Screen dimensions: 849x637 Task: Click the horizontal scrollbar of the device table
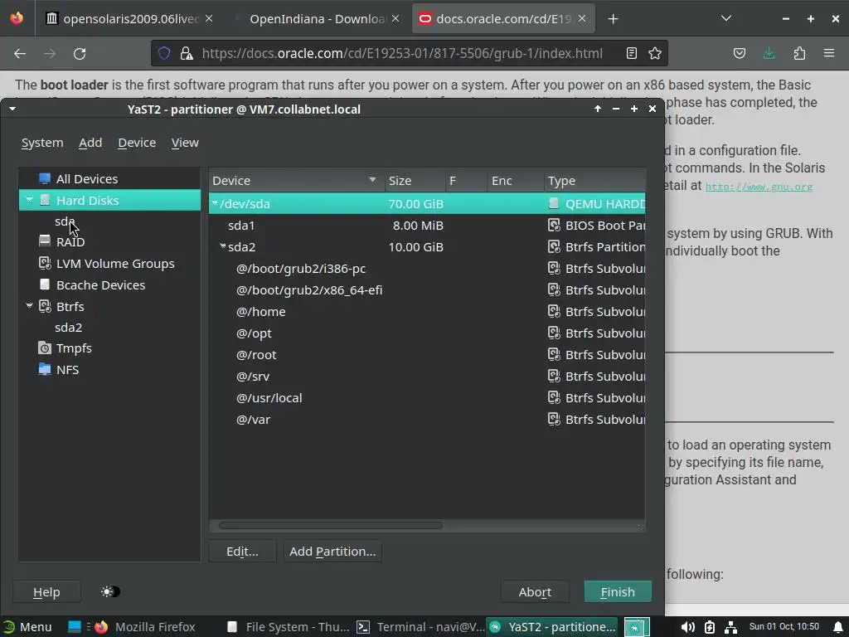(x=330, y=525)
